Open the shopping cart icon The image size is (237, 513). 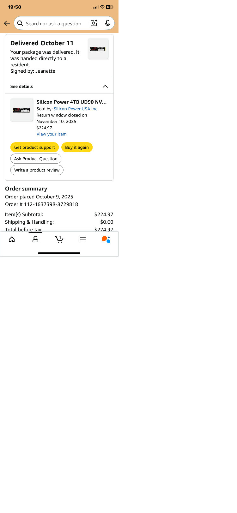pos(59,239)
